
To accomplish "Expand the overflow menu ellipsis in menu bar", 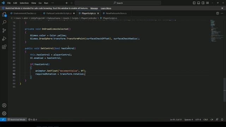I will [53, 3].
